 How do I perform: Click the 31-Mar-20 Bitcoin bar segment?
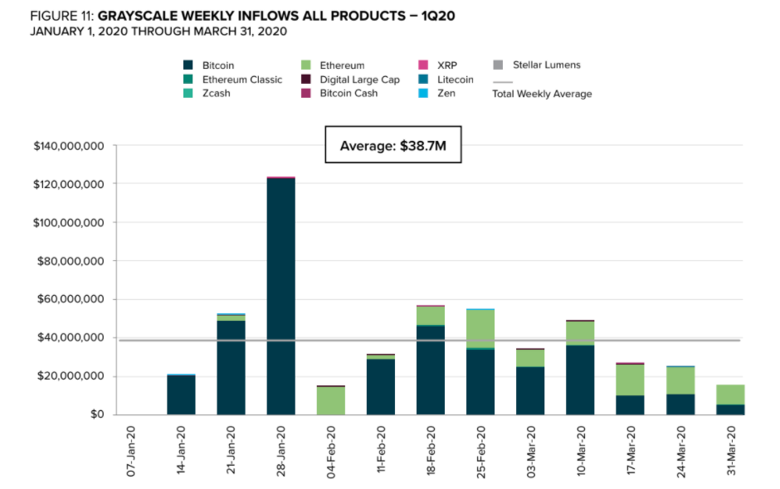click(x=730, y=410)
